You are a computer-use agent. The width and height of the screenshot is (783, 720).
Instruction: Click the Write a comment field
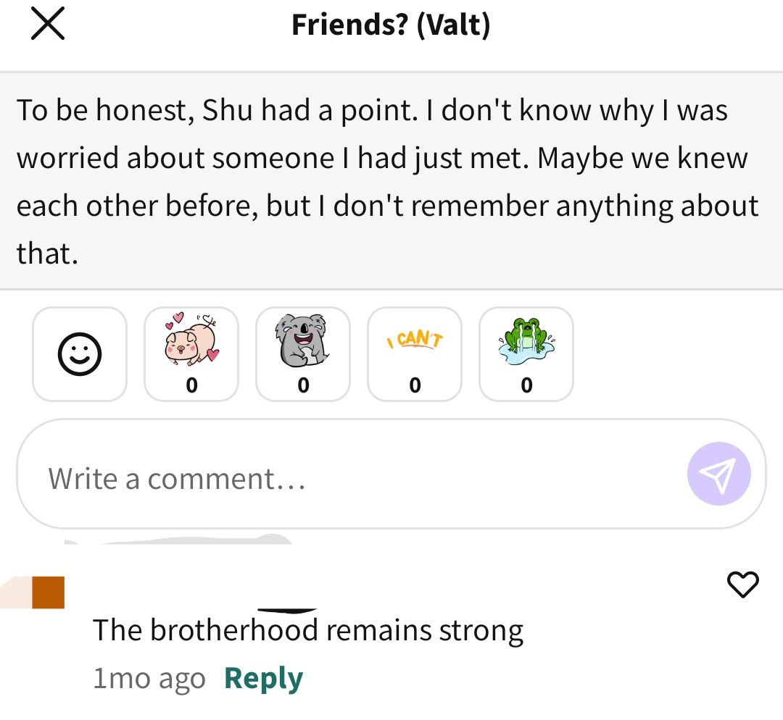tap(391, 474)
